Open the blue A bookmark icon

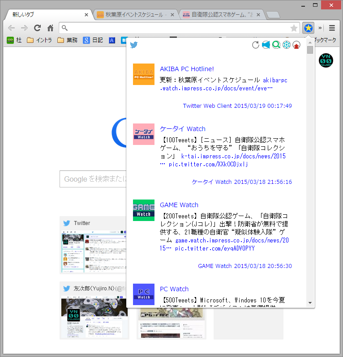111,41
